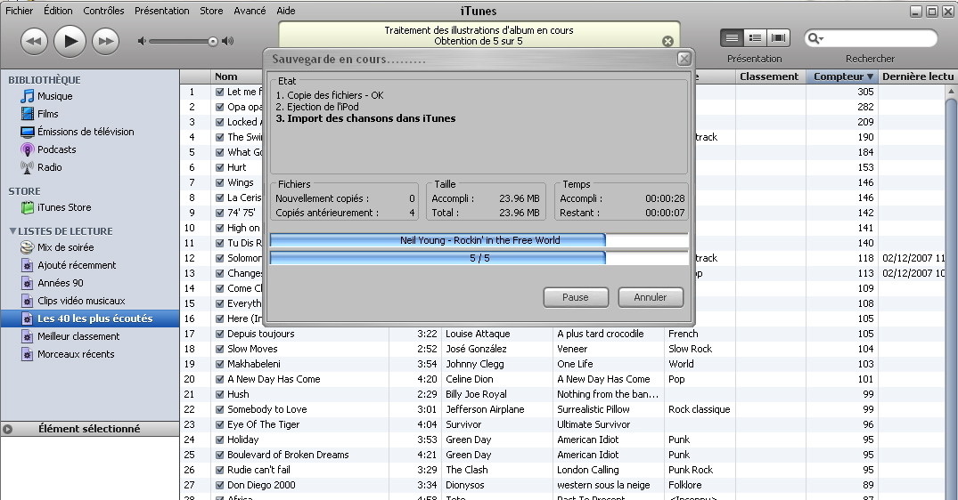The width and height of the screenshot is (958, 500).
Task: Close the Sauvegarde en cours dialog
Action: [x=684, y=59]
